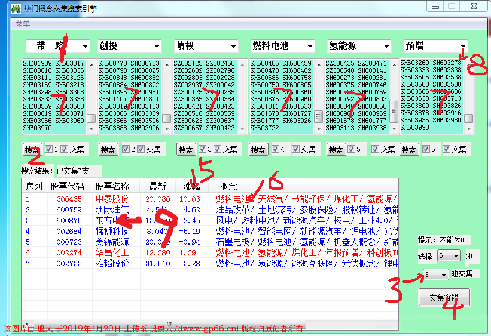Toggle 交集 checkbox for pool 1
Screen dimensions: 491x336
pyautogui.click(x=64, y=149)
